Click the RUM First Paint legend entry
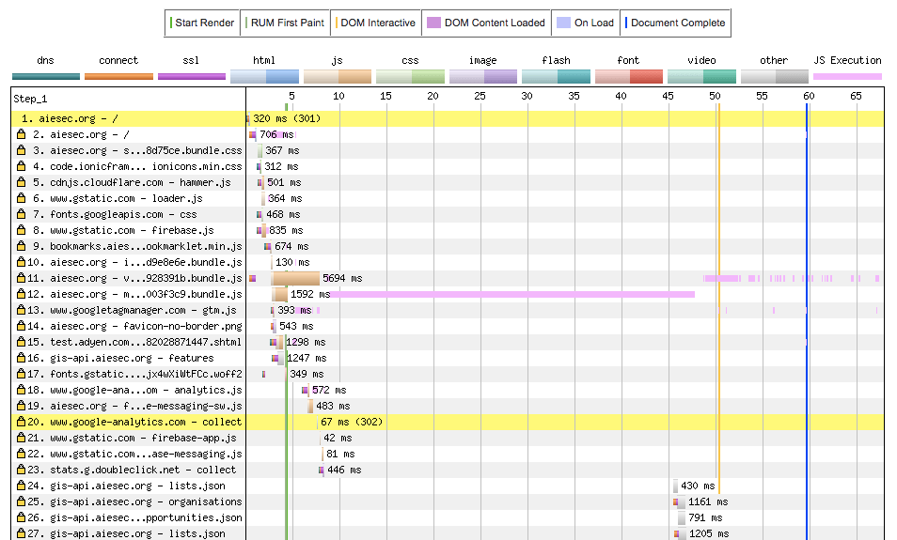Viewport: 897px width, 540px height. click(x=285, y=23)
